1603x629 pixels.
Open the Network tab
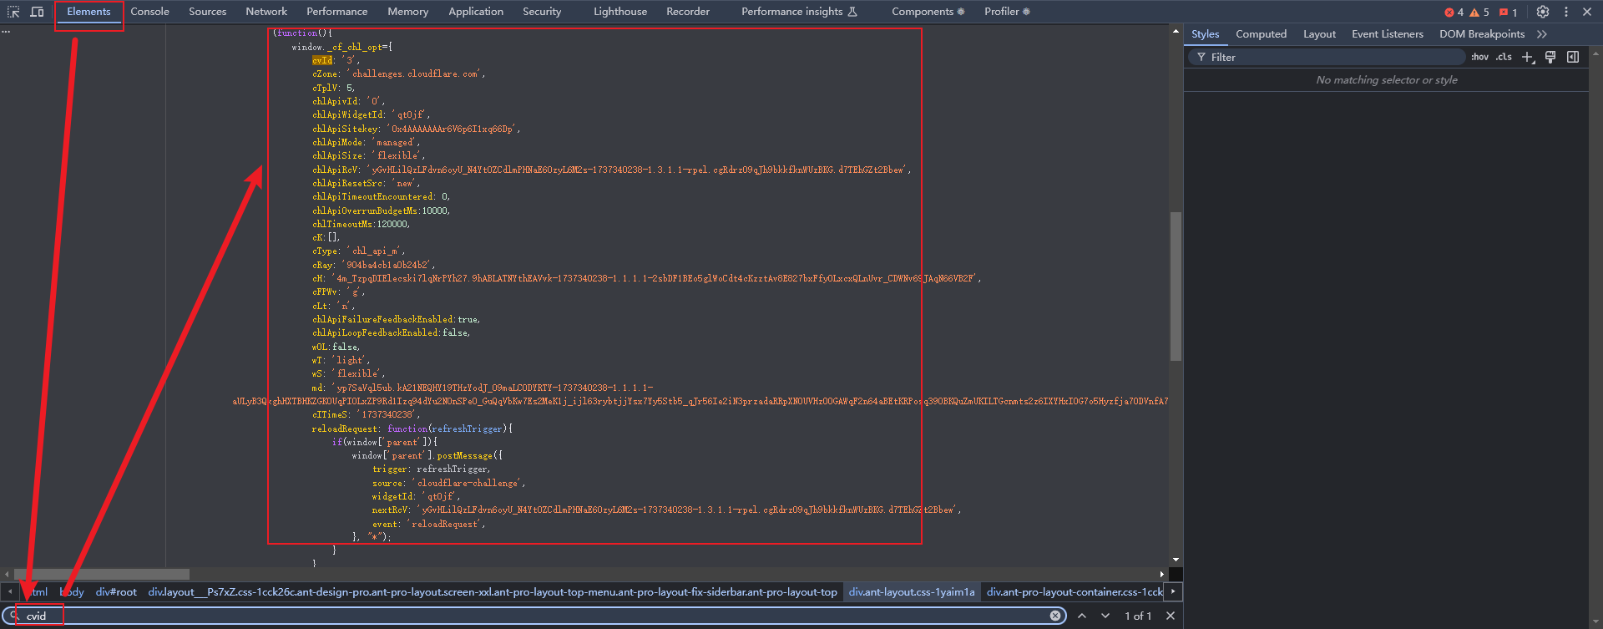click(x=266, y=12)
